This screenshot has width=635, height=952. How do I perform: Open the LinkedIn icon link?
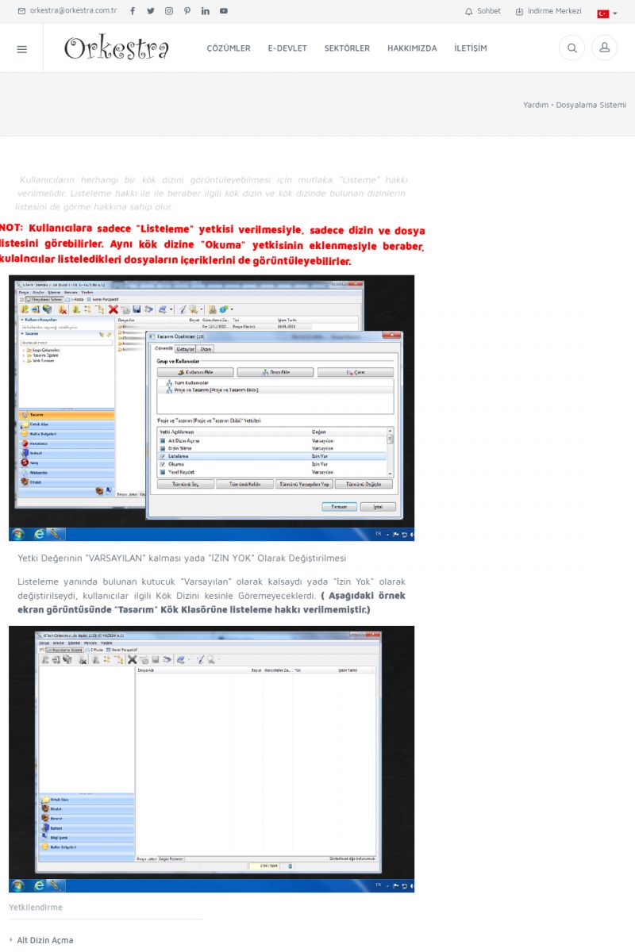pos(206,11)
